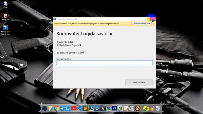Click the yellow bar unregistered version message

coord(88,24)
